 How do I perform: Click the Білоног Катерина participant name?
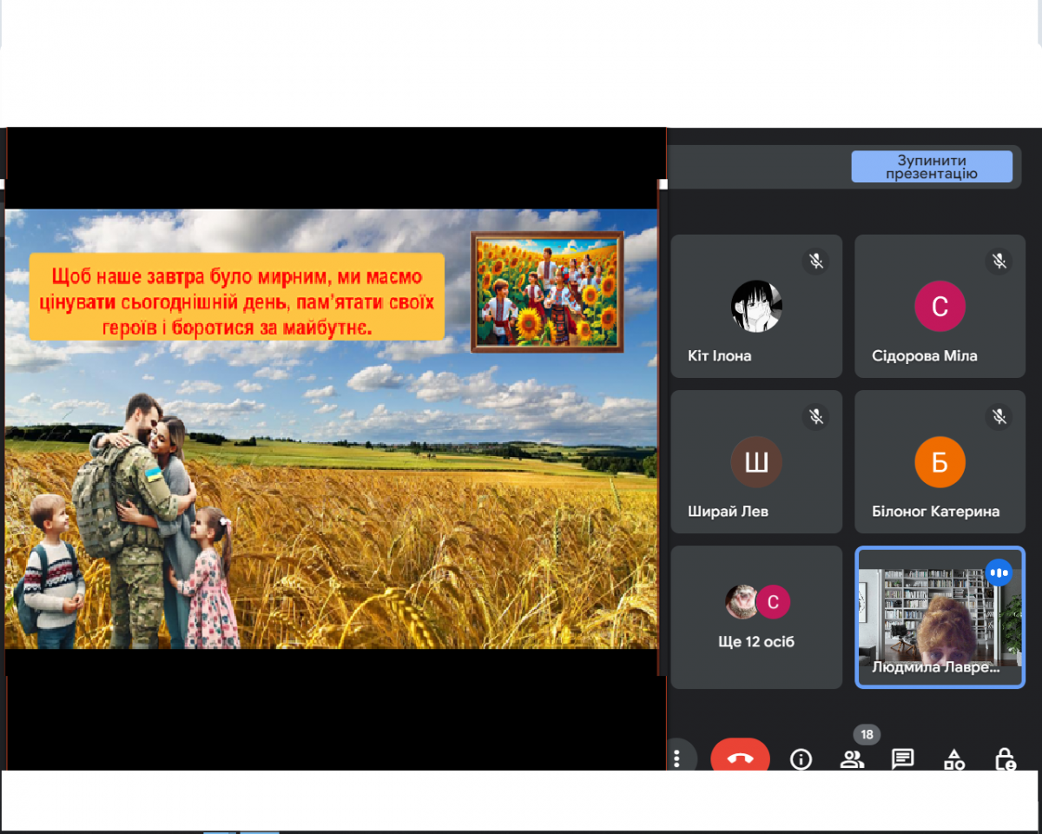[935, 512]
